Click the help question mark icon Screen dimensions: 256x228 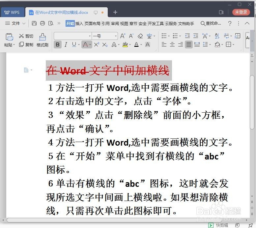230,23
